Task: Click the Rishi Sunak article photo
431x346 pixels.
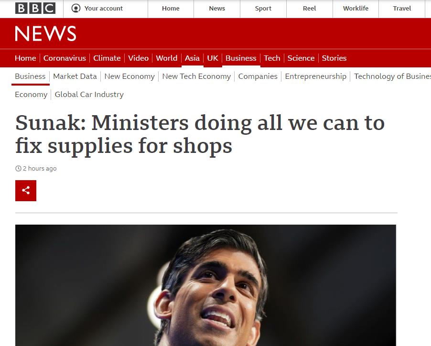Action: [x=205, y=285]
